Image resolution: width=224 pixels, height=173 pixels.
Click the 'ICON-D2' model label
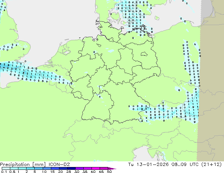[59, 165]
